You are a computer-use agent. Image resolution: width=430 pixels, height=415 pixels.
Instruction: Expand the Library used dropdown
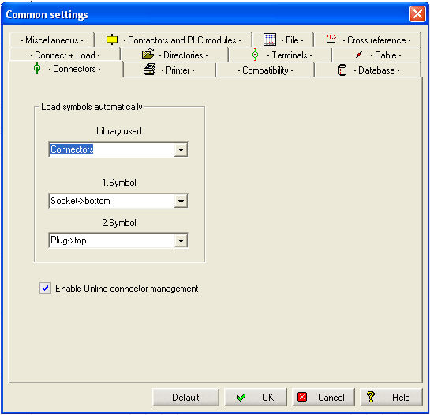click(x=181, y=149)
